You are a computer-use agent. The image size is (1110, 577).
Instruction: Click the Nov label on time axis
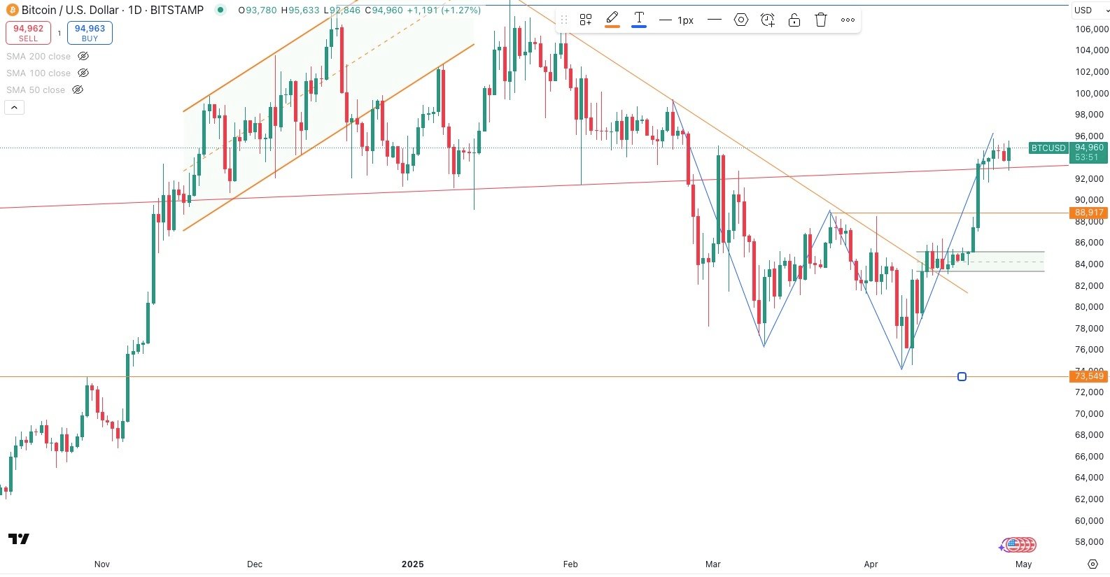click(102, 564)
